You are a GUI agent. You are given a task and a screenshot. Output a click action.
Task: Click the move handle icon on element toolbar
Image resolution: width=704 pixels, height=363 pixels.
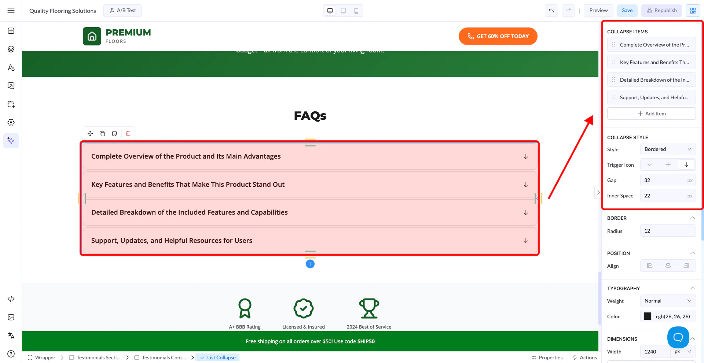pos(90,134)
